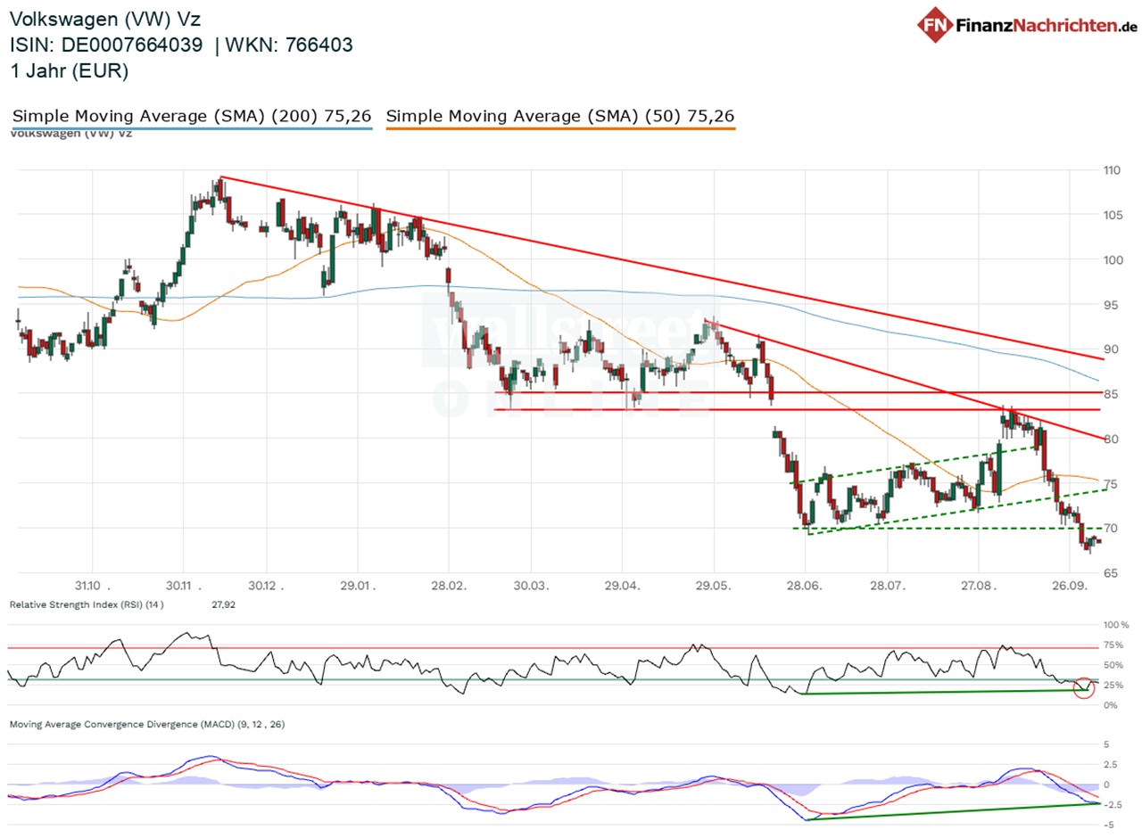
Task: Click the 30.03. date on the time axis
Action: click(532, 585)
